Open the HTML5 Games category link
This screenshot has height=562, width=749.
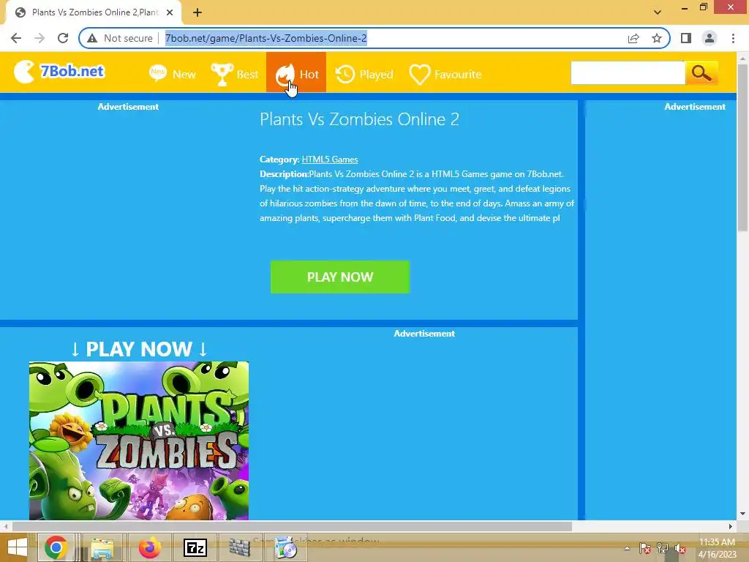tap(330, 160)
